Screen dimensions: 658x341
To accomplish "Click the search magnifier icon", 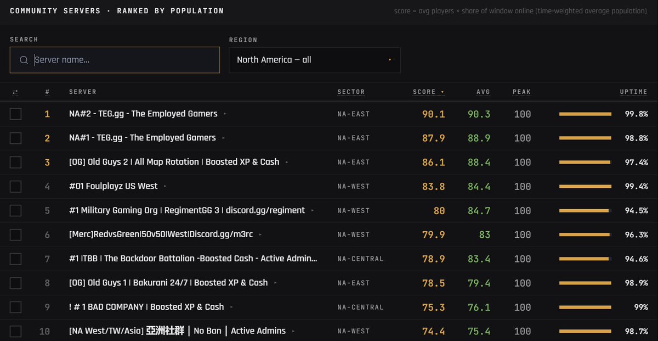I will point(24,60).
